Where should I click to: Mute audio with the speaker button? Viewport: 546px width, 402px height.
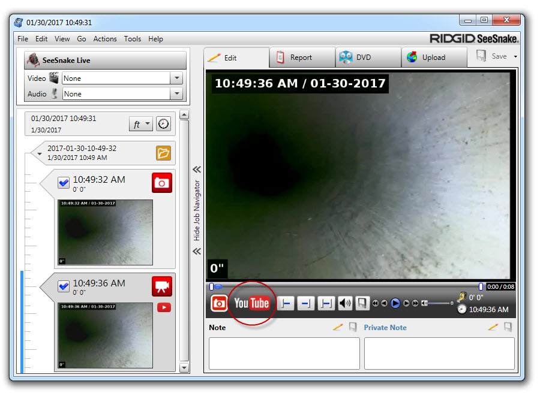pos(345,304)
